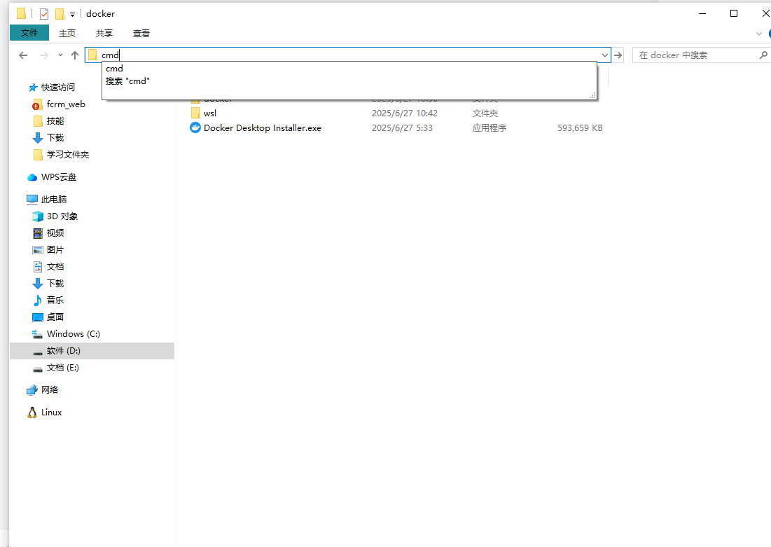The image size is (771, 547).
Task: Open the 视频 library
Action: click(55, 233)
